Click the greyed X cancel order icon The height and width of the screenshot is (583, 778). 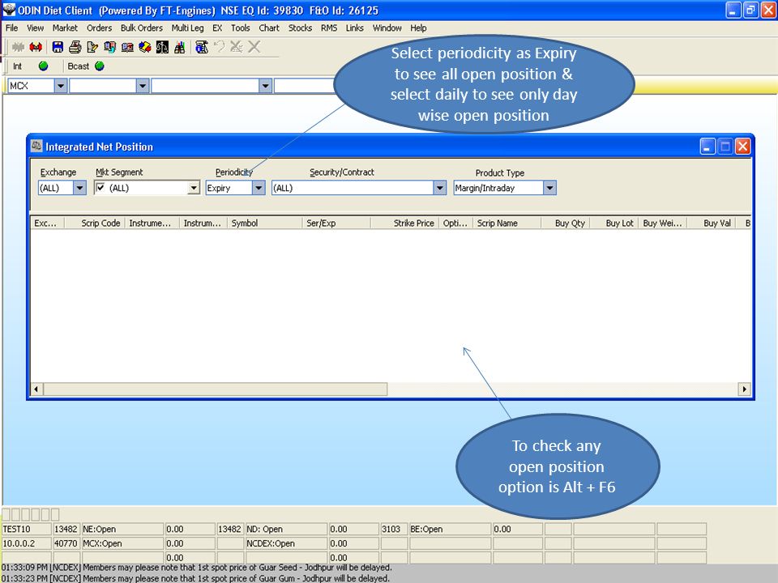[x=254, y=47]
